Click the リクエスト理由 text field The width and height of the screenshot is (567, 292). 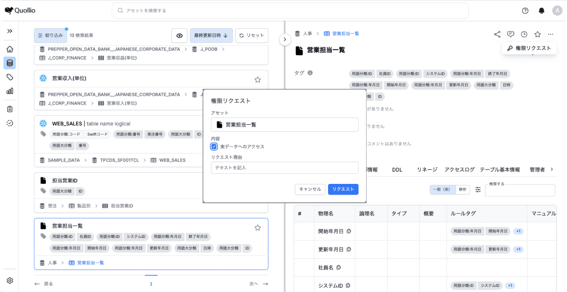point(285,168)
